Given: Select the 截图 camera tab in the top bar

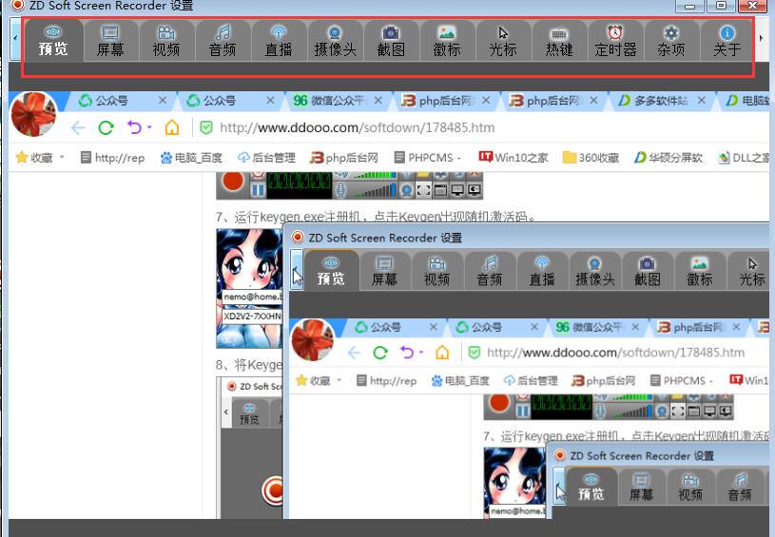Looking at the screenshot, I should 391,41.
